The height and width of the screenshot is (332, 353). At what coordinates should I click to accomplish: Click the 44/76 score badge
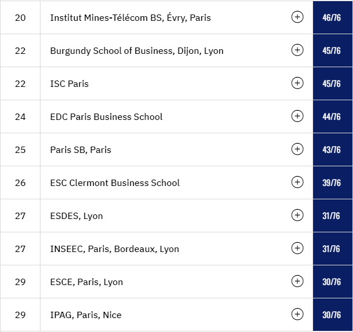333,117
